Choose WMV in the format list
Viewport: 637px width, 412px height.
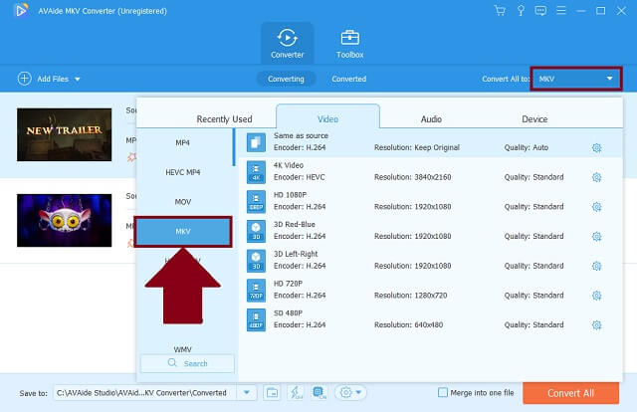[183, 349]
